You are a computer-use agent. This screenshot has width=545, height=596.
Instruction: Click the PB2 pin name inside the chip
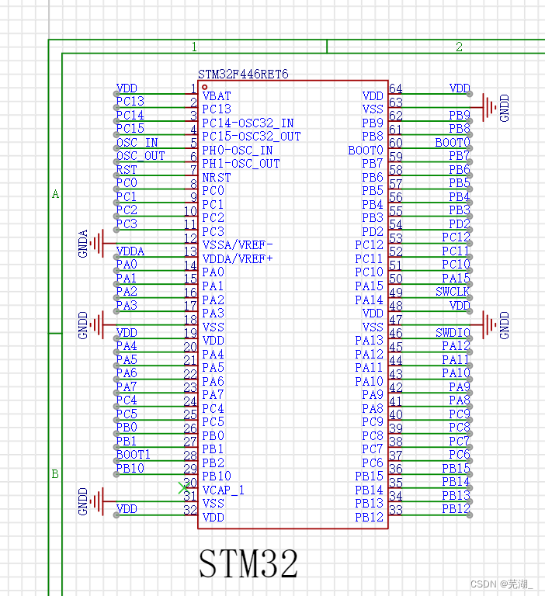[213, 463]
